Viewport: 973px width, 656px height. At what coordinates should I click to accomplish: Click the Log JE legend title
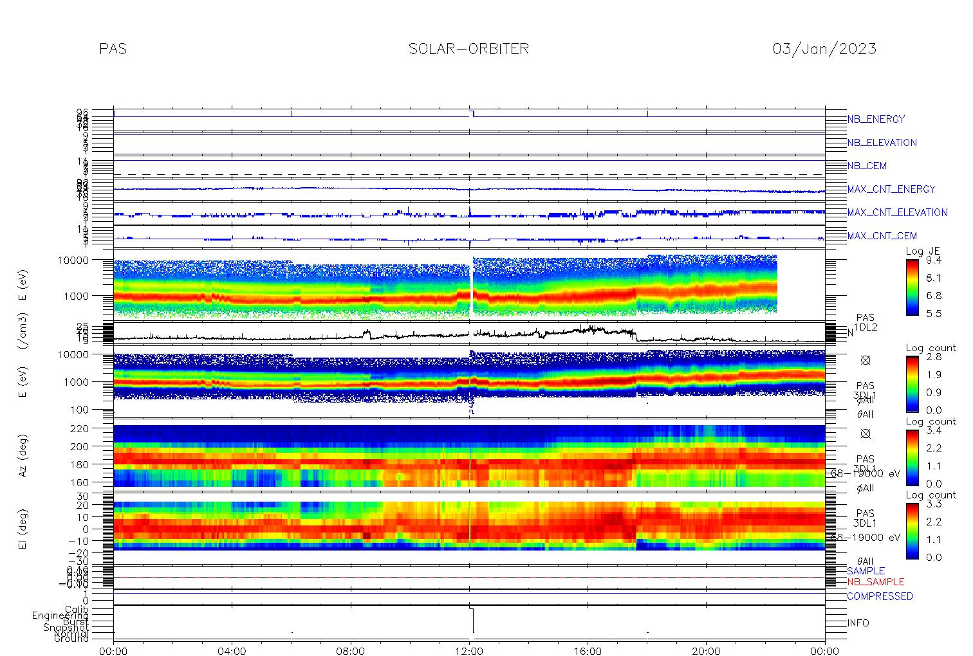923,251
